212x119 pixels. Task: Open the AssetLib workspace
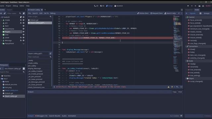119,6
